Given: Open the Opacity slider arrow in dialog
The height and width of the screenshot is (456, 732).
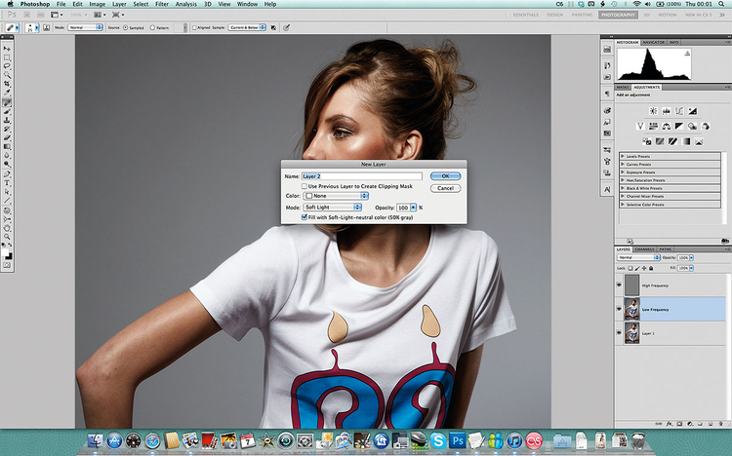Looking at the screenshot, I should (x=413, y=208).
